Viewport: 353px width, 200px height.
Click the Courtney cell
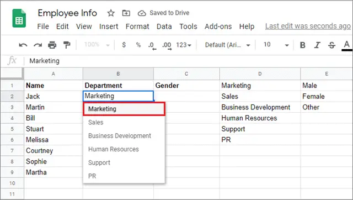(54, 151)
